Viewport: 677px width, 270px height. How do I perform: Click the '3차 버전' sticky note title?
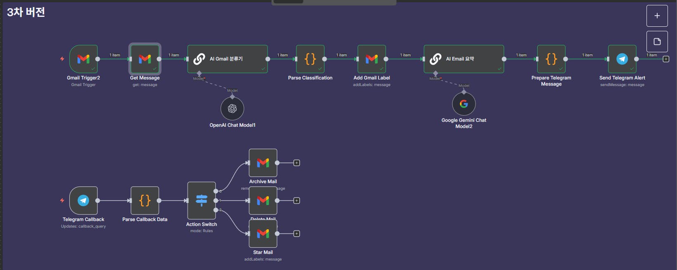point(26,12)
